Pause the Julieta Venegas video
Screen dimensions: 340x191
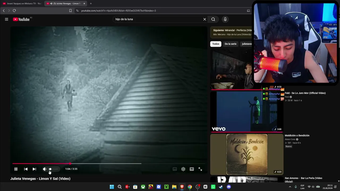point(16,169)
